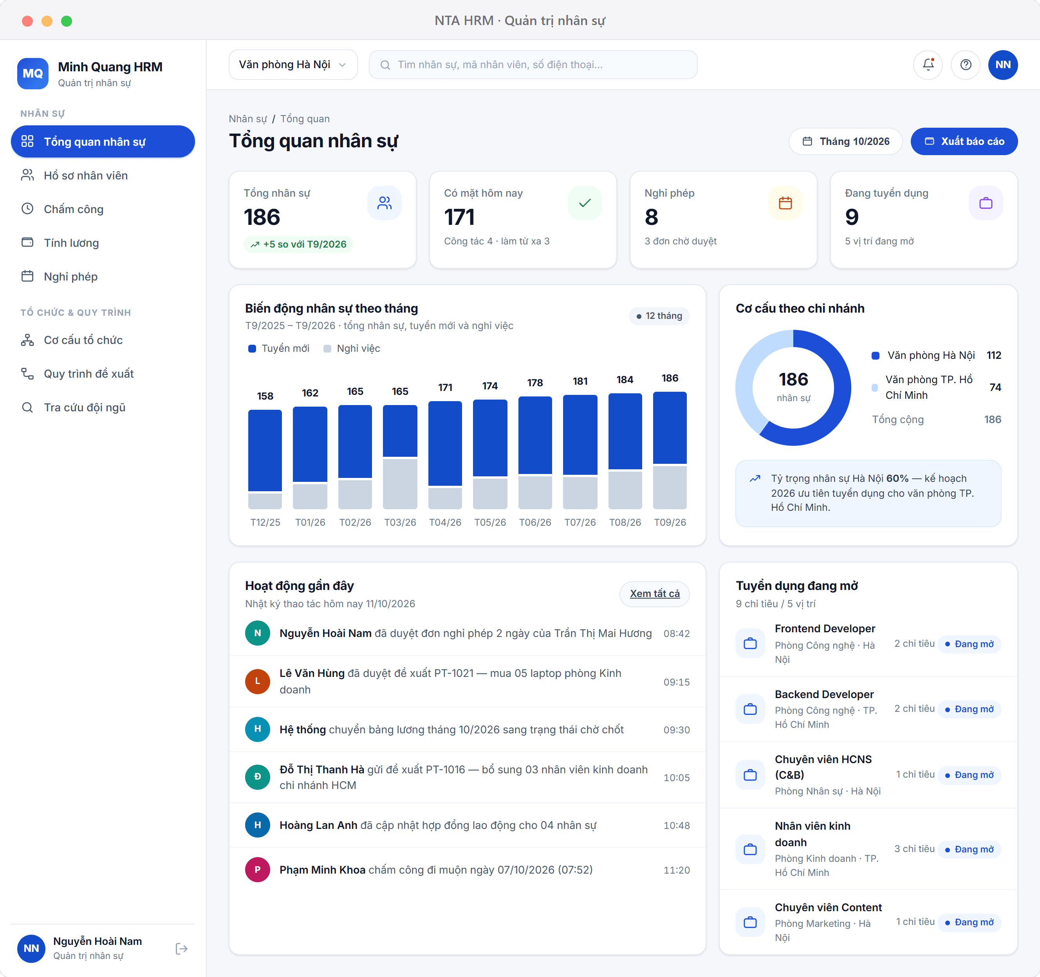Image resolution: width=1040 pixels, height=977 pixels.
Task: Click the 12 tháng period selector
Action: point(659,316)
